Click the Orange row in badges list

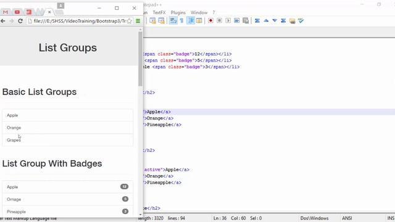click(67, 199)
